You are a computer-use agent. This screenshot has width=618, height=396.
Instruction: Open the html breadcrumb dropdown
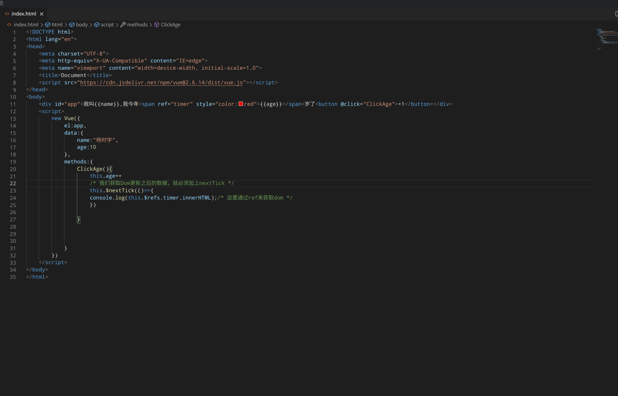[x=57, y=25]
